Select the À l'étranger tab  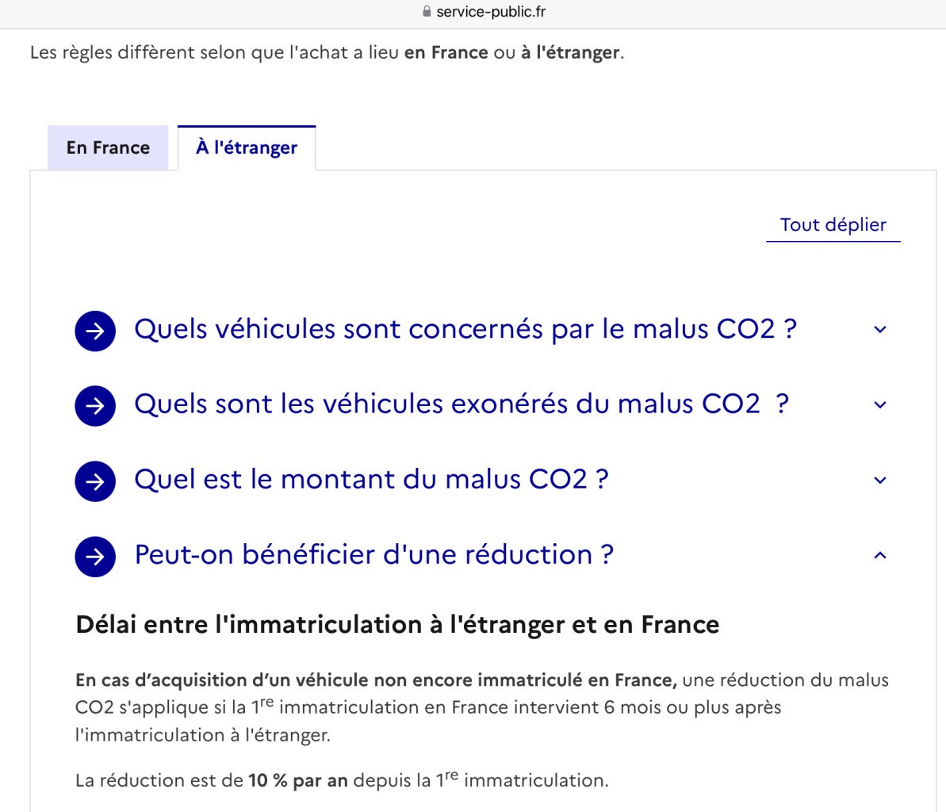[246, 147]
